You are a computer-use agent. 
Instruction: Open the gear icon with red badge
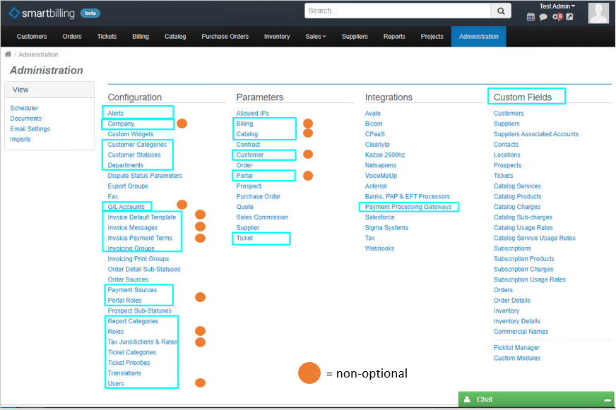557,16
